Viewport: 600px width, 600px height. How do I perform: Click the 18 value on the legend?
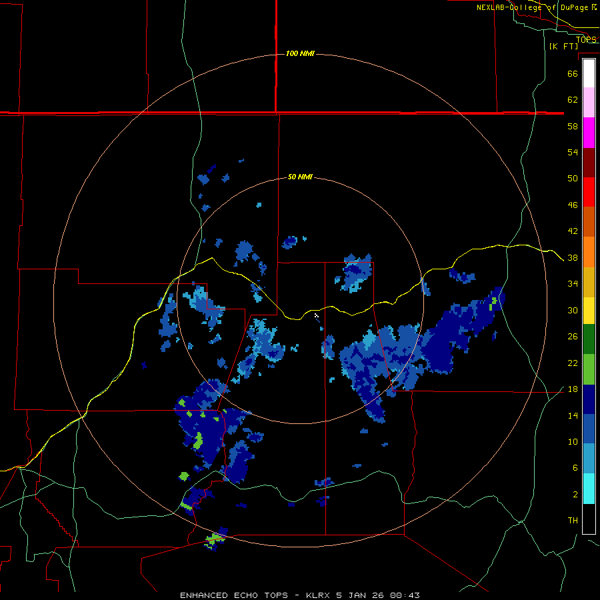[573, 389]
